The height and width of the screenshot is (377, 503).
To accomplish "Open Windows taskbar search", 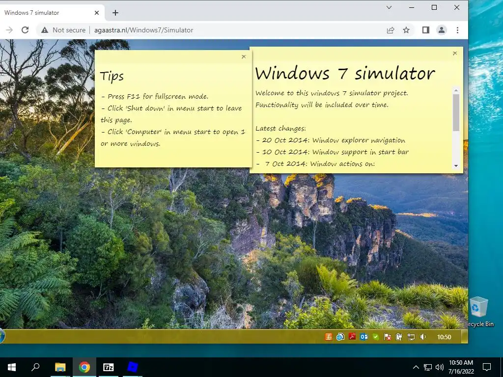I will [x=35, y=367].
